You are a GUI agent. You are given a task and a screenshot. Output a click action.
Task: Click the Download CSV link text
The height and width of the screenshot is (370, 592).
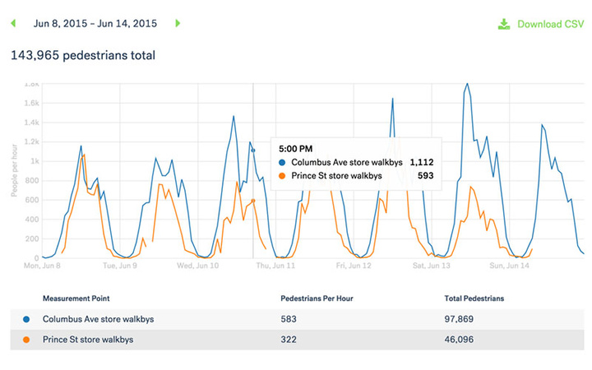coord(550,24)
